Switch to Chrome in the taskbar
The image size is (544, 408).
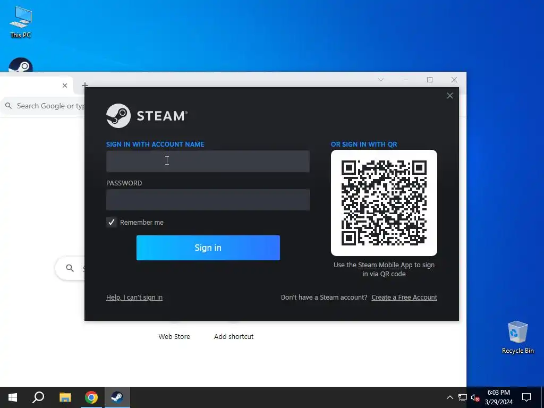[x=91, y=397]
